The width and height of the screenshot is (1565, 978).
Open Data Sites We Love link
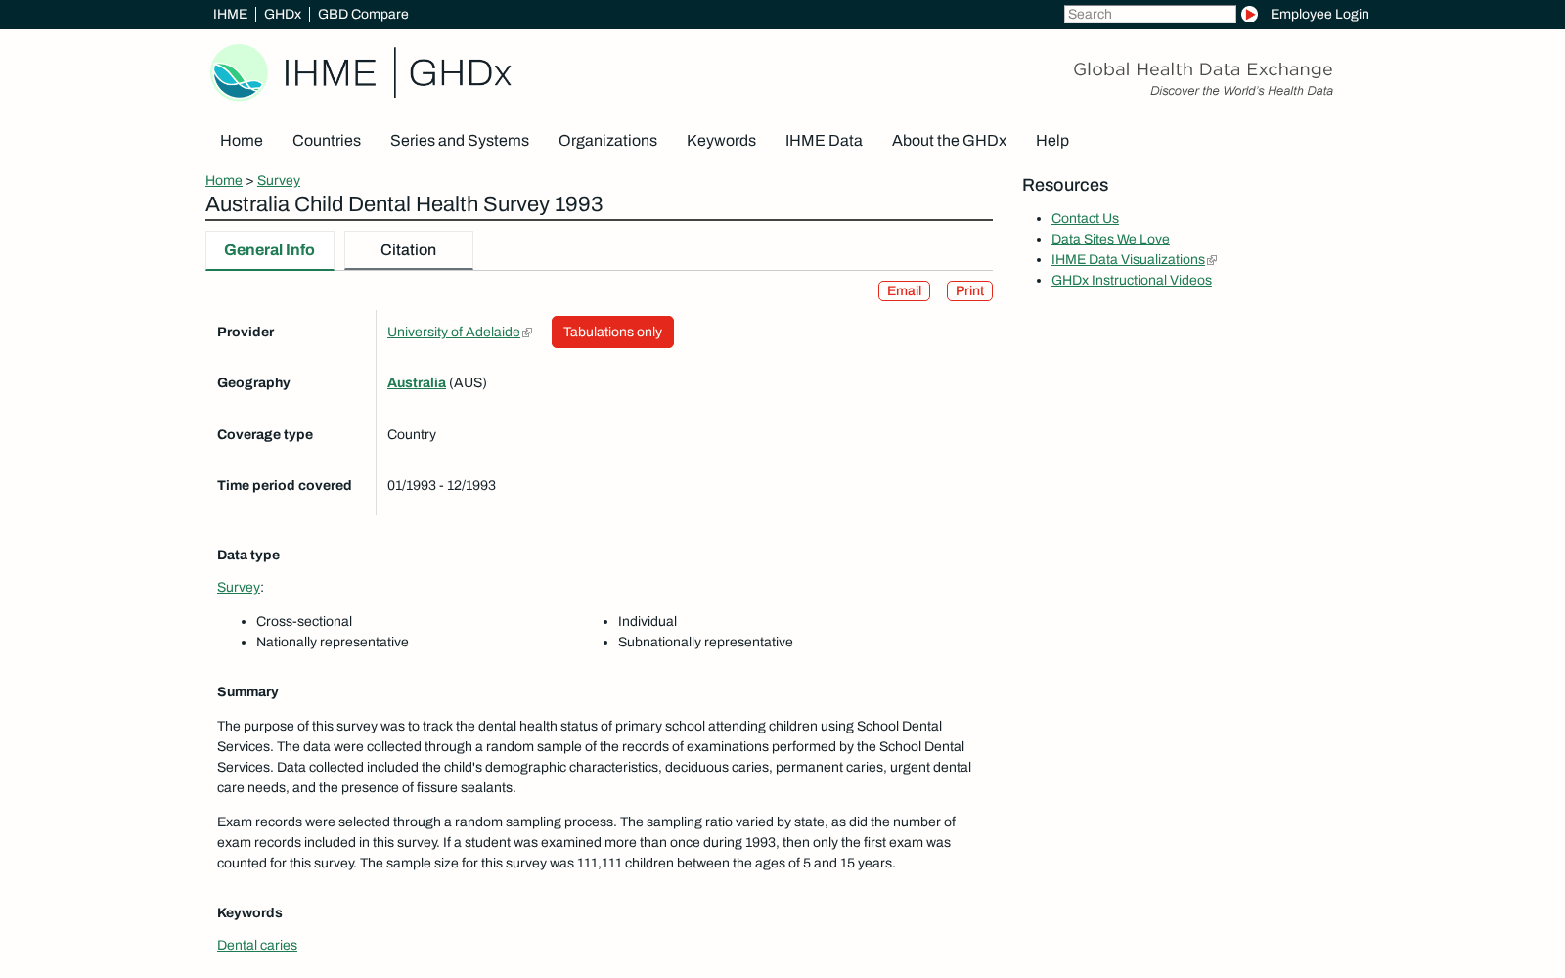pyautogui.click(x=1110, y=240)
